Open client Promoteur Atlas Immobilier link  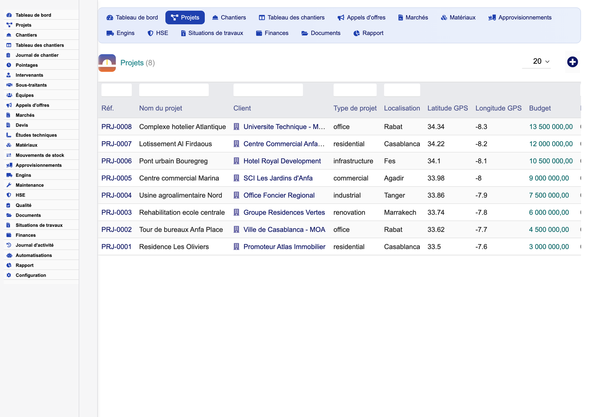click(x=284, y=247)
